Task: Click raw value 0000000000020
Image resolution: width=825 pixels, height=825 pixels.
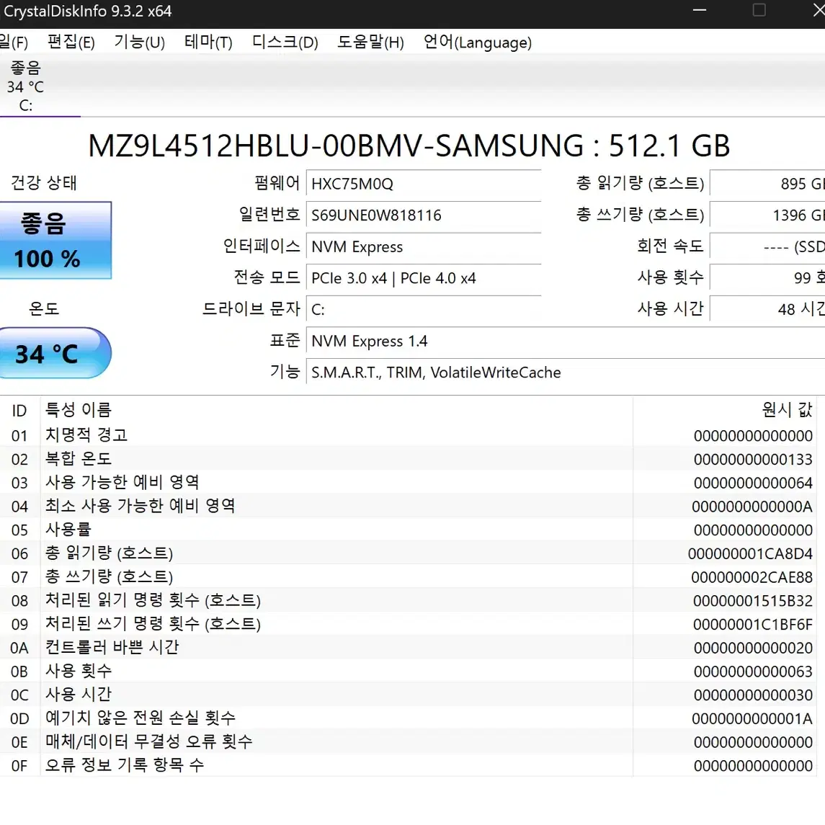Action: click(x=753, y=648)
